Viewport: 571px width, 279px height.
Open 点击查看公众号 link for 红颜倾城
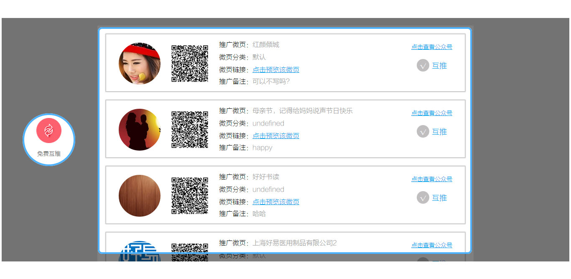pos(431,47)
